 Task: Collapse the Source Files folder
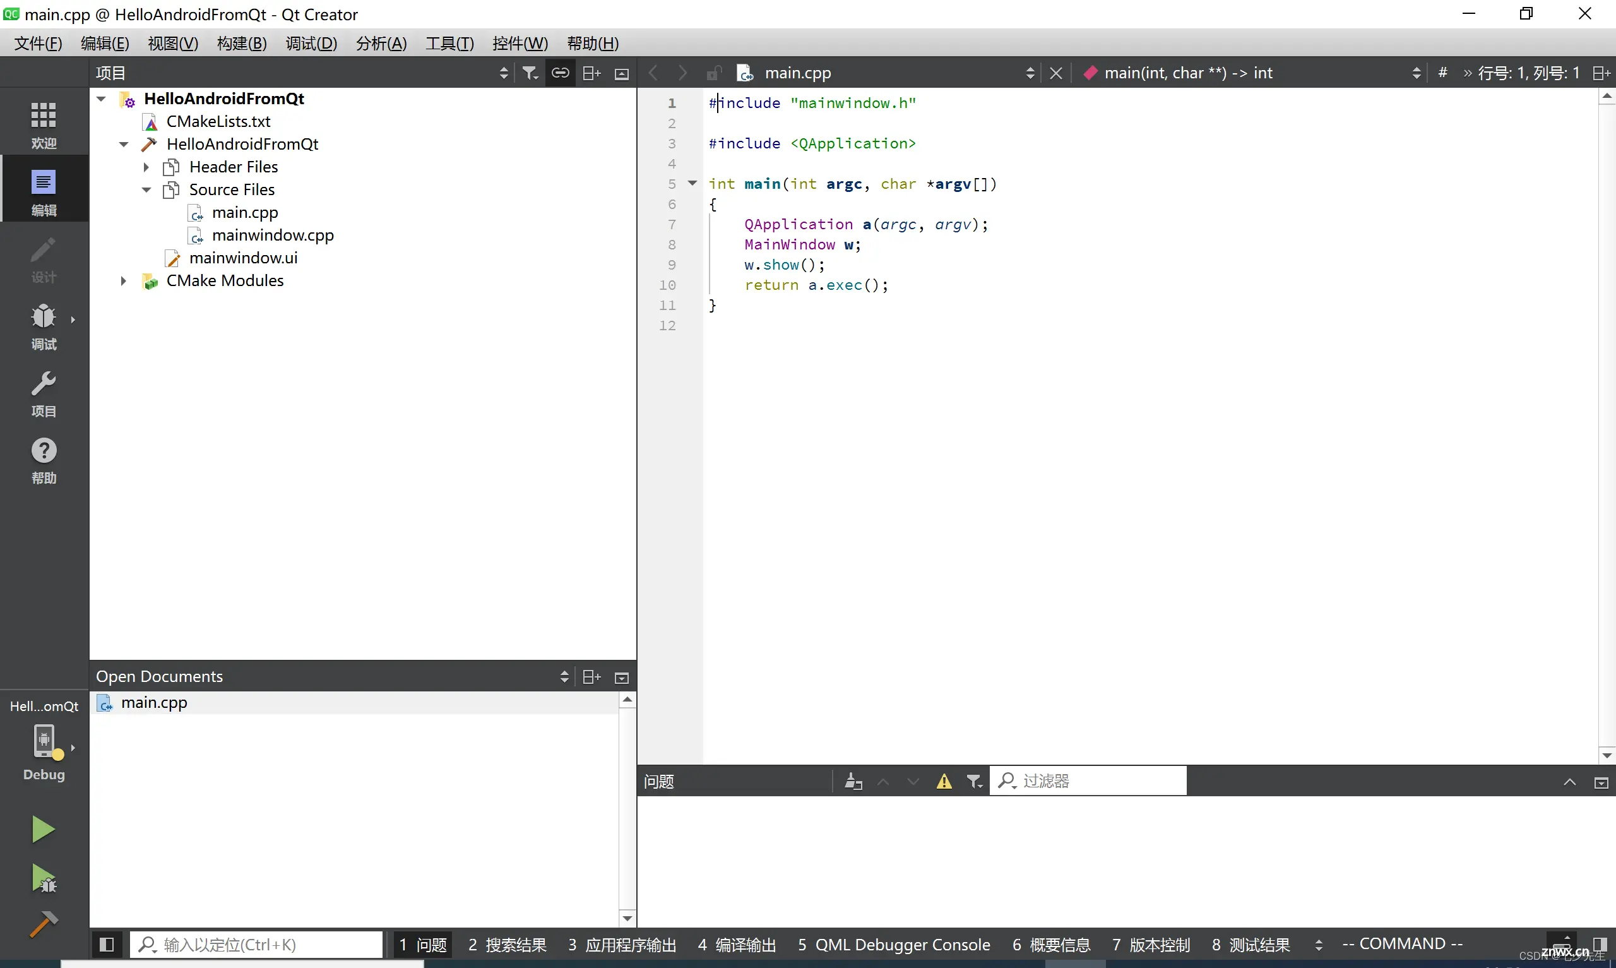coord(146,190)
